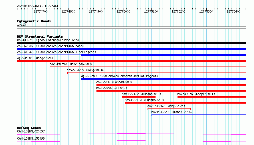Viewport: 254px width, 145px height.
Task: Open esv2494590 (McKernan2009) variant label
Action: tap(71, 64)
